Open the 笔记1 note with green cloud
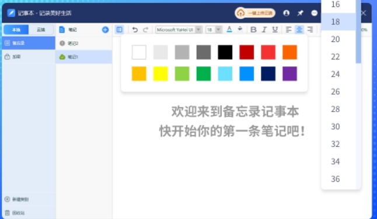377x219 pixels. click(x=83, y=57)
